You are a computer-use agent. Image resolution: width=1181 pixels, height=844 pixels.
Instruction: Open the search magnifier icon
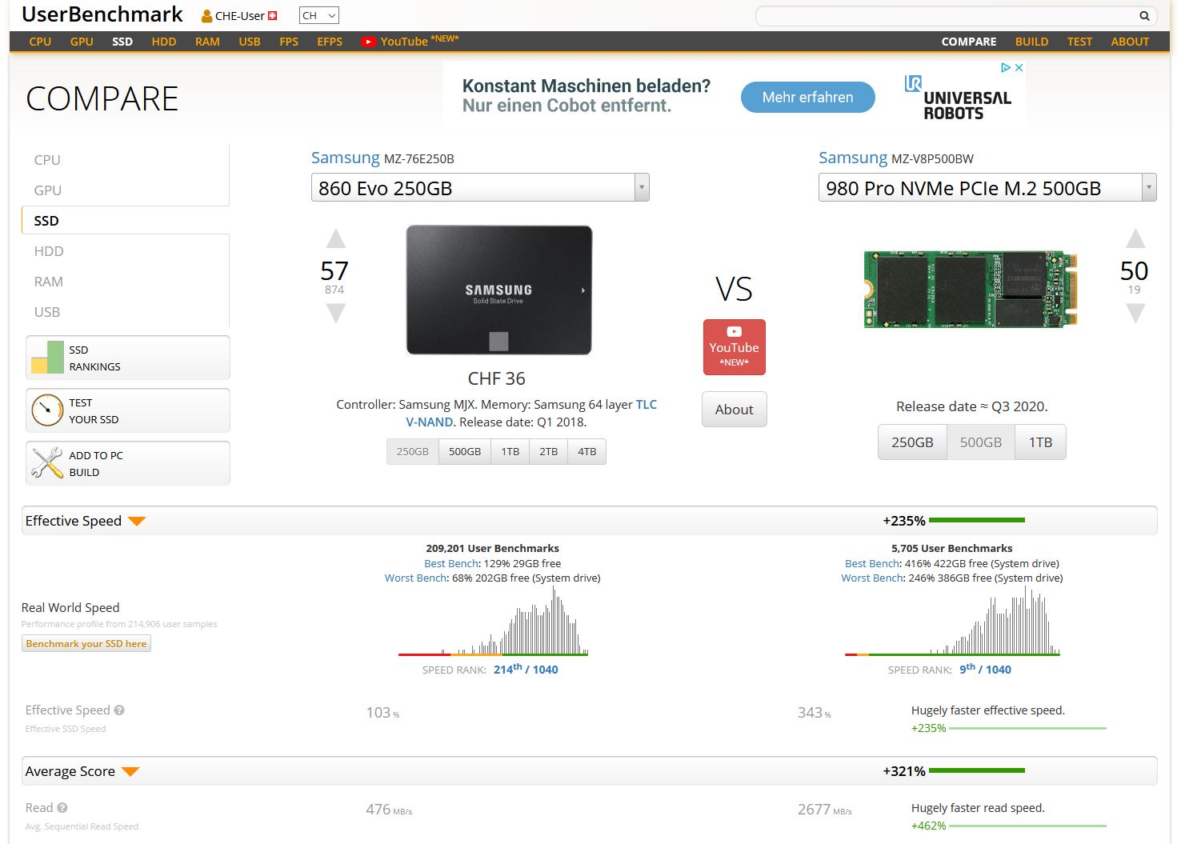[x=1143, y=15]
